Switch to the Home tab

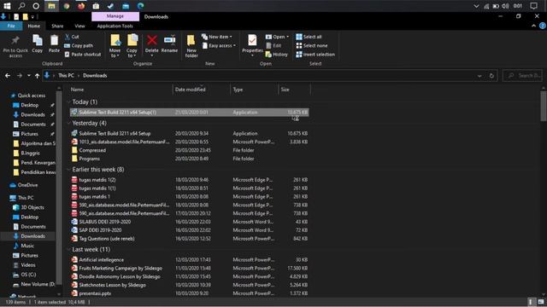coord(34,26)
